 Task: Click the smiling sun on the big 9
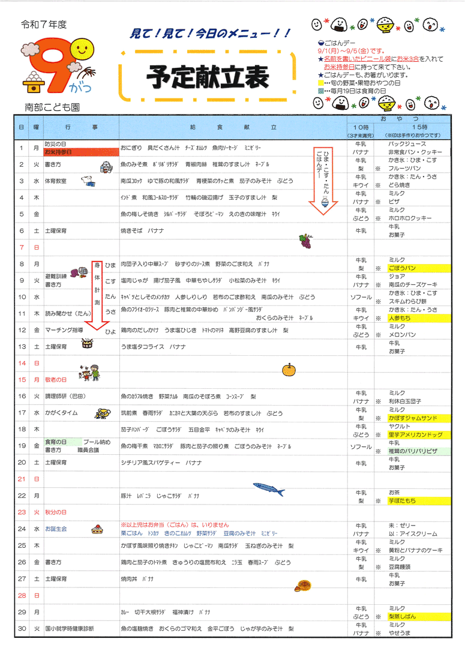tap(82, 50)
